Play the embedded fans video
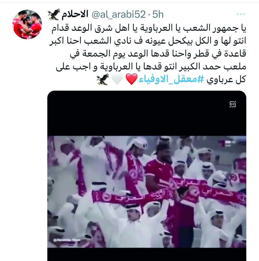Viewport: 259px width, 261px height. 147,191
